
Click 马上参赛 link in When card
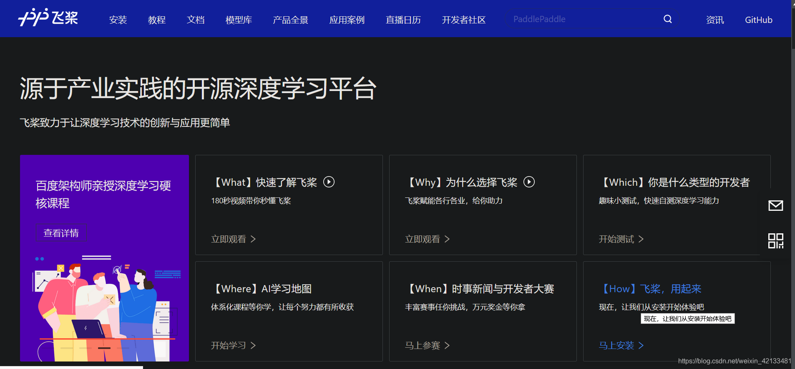[x=423, y=346]
